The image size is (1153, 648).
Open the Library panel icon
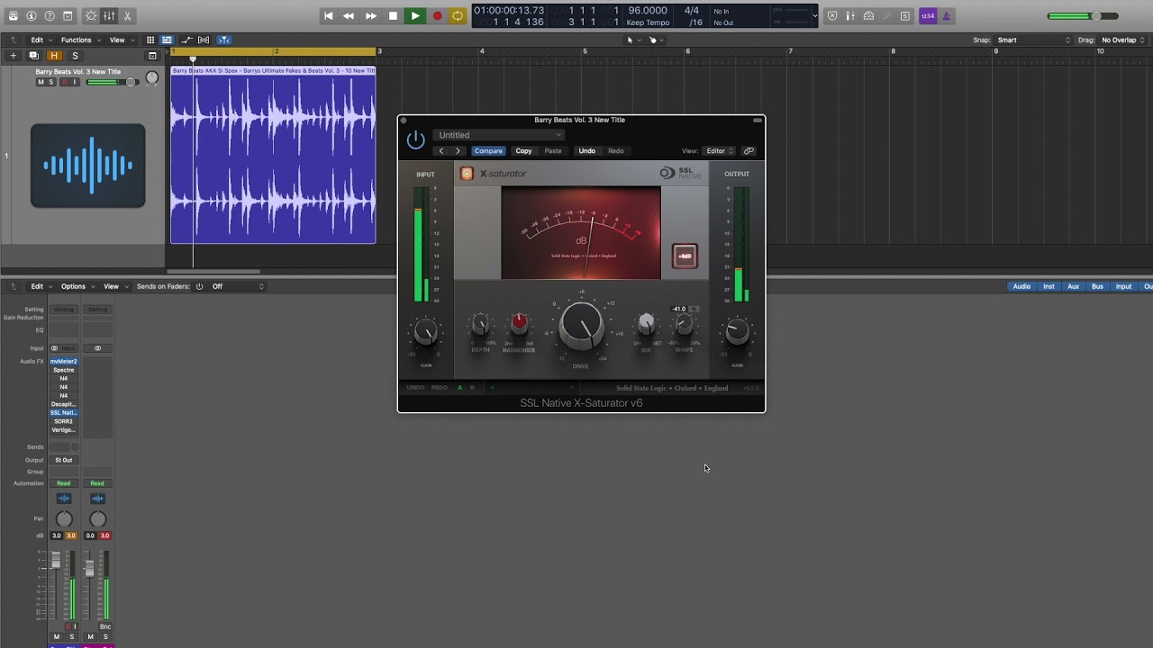14,16
